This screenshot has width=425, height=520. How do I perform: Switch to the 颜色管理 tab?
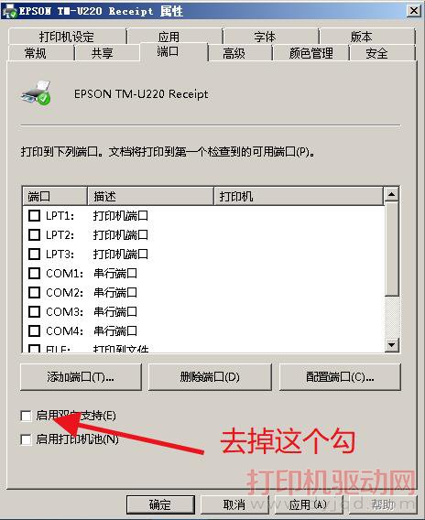311,53
